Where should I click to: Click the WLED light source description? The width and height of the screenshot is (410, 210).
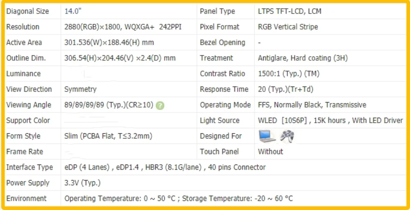[330, 121]
